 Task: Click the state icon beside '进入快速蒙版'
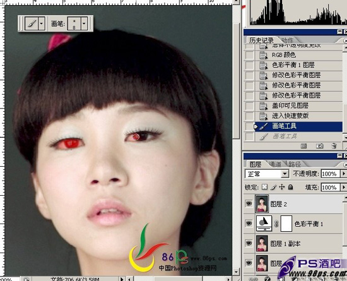263,116
